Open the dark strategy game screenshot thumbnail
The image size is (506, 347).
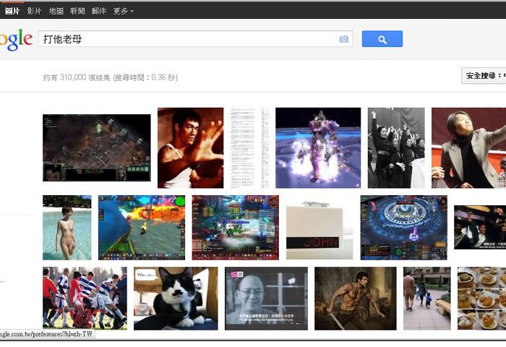tap(96, 147)
